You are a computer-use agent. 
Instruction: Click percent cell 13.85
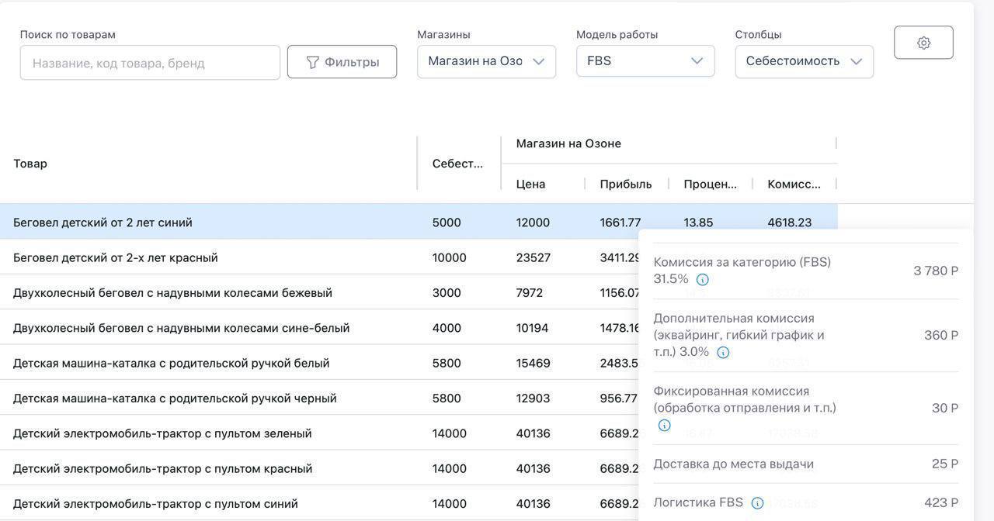point(698,223)
